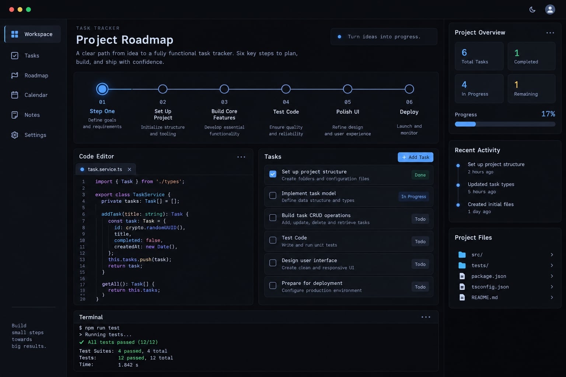Click the tests/ folder icon
The height and width of the screenshot is (377, 566).
pyautogui.click(x=462, y=265)
